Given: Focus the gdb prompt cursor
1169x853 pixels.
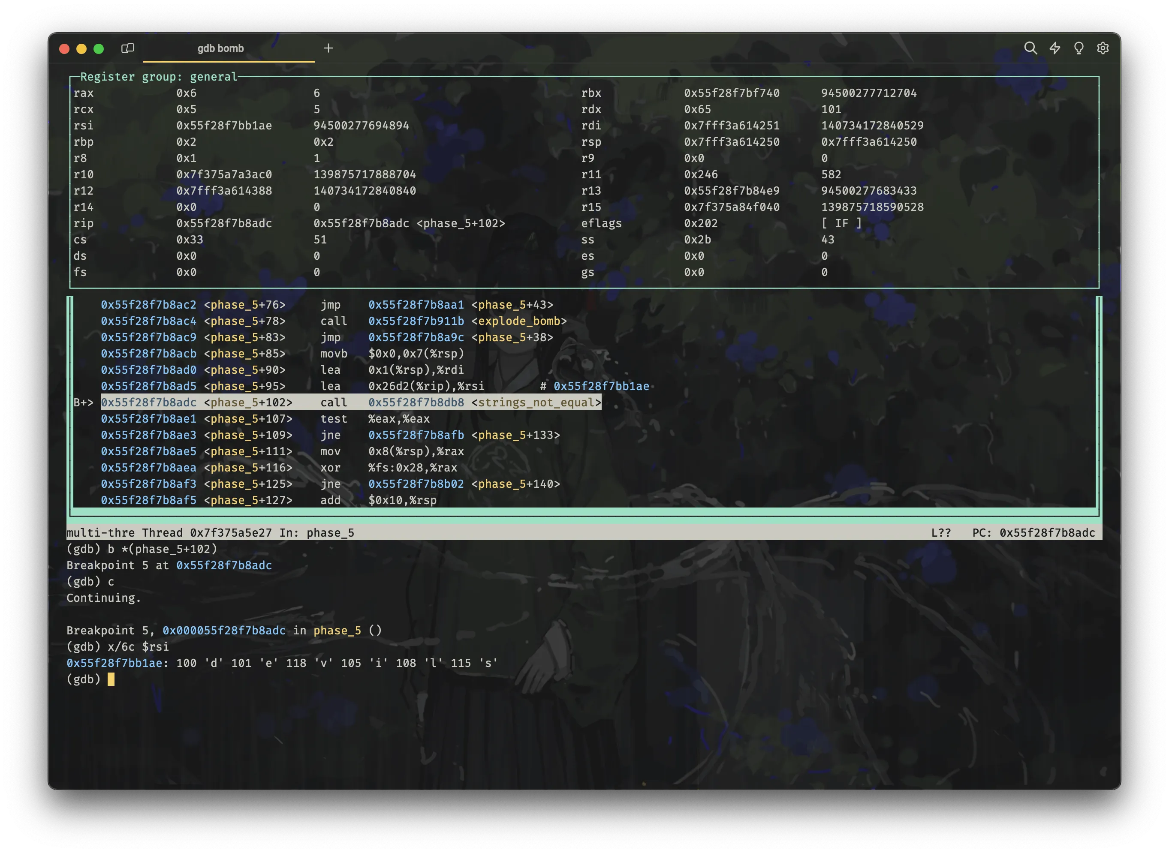Looking at the screenshot, I should (x=111, y=679).
